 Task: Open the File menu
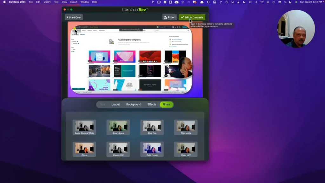click(x=31, y=2)
